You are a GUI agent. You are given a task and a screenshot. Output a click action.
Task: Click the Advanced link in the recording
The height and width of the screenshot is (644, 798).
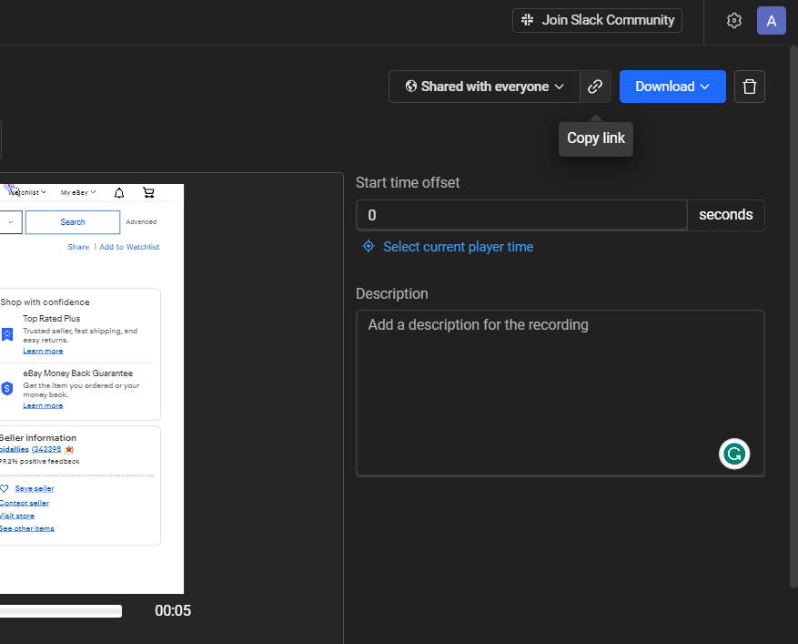coord(141,222)
